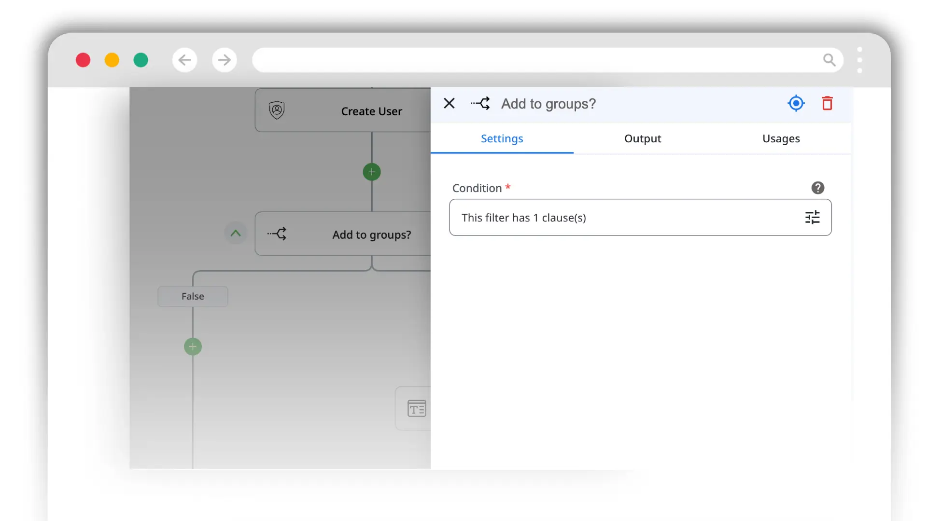Add step below Create User with plus
The height and width of the screenshot is (521, 927).
[371, 172]
